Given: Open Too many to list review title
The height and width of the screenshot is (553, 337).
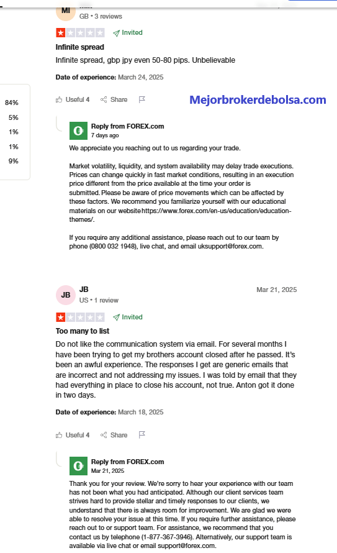Looking at the screenshot, I should [x=83, y=331].
